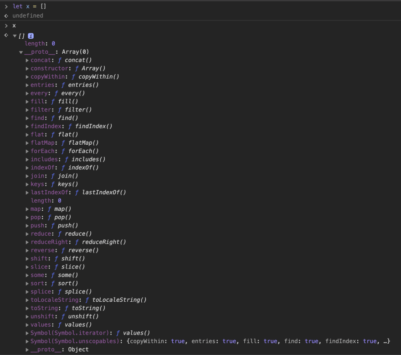Click the top 'length: 0' property

[x=40, y=43]
